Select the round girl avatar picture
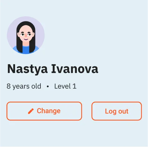 (26, 35)
